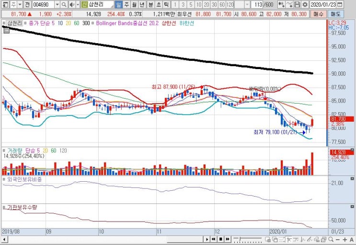Click the rewind playback button
This screenshot has width=356, height=245.
pyautogui.click(x=213, y=239)
